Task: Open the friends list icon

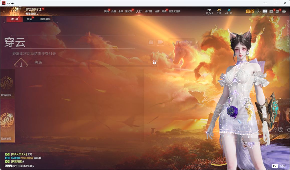Action: click(278, 11)
